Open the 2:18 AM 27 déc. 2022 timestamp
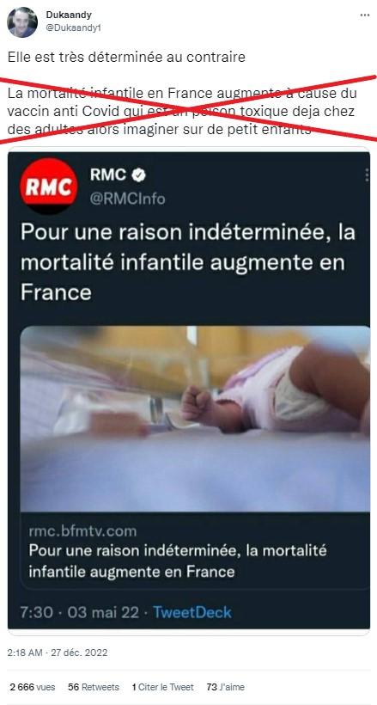 [x=58, y=653]
